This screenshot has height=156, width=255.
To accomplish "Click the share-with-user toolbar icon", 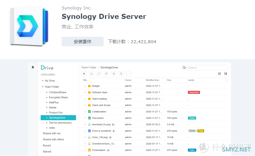I will 91,74.
